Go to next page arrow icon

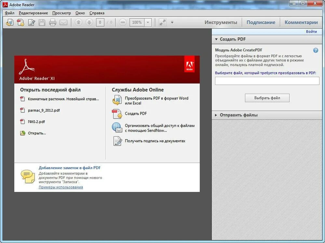pyautogui.click(x=89, y=22)
